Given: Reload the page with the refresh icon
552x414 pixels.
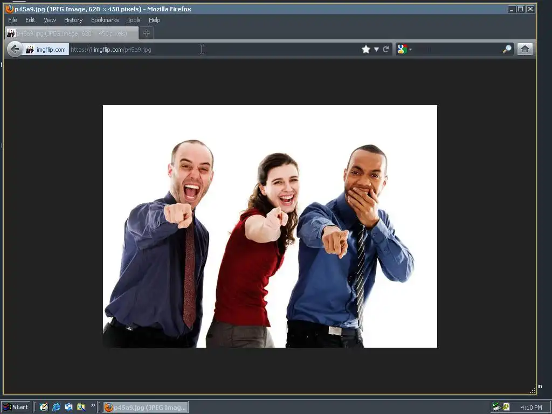Looking at the screenshot, I should [x=386, y=49].
